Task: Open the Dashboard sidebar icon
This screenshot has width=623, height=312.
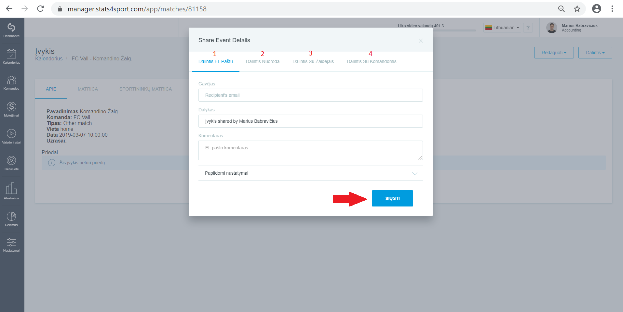Action: point(11,30)
